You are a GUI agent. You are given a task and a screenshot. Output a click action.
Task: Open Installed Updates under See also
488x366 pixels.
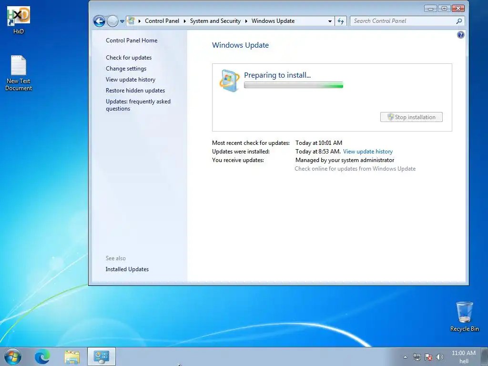point(127,269)
